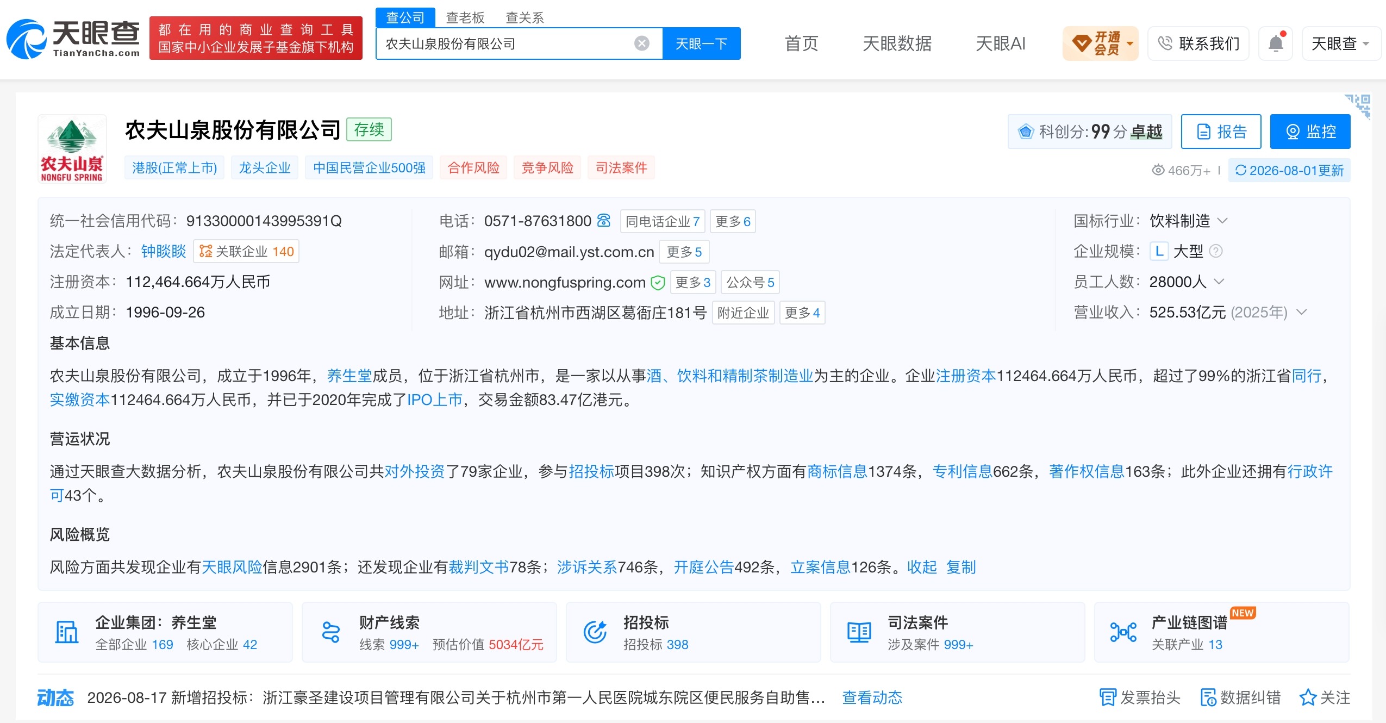Click the 招投标 target icon
The width and height of the screenshot is (1386, 723).
[x=595, y=632]
